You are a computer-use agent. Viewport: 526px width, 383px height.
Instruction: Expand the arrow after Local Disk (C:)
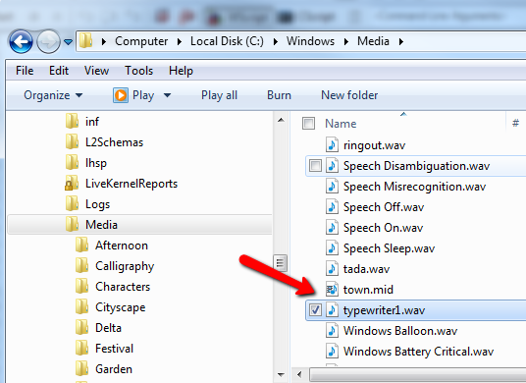tap(276, 41)
